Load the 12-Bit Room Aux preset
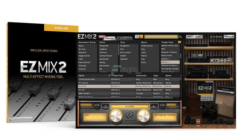Image resolution: width=243 pixels, height=140 pixels. click(129, 79)
